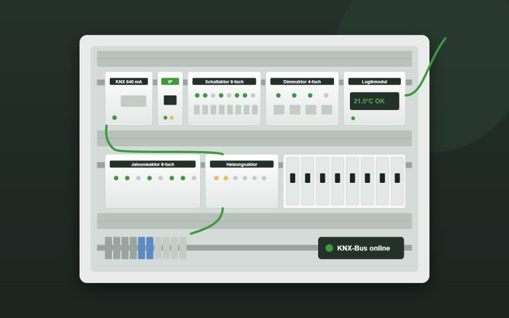Click the last light gray terminal block
This screenshot has width=509, height=318.
coord(183,248)
